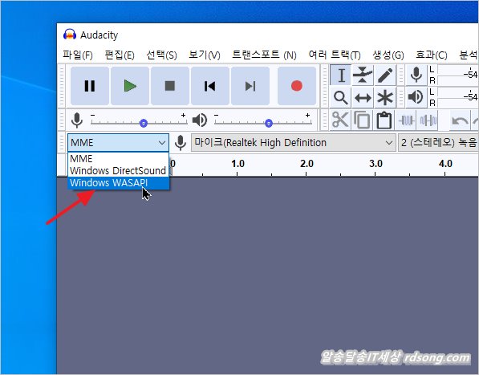The image size is (479, 375).
Task: Choose Windows WASAPI from host list
Action: click(x=118, y=183)
